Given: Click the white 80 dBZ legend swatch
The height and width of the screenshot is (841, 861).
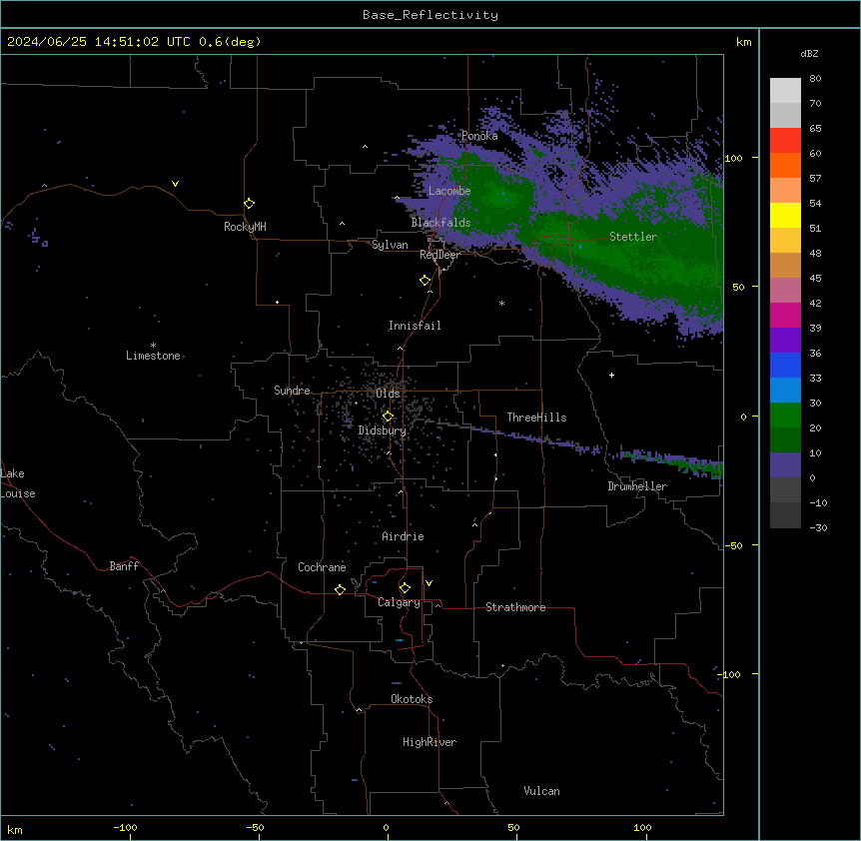Looking at the screenshot, I should coord(785,91).
